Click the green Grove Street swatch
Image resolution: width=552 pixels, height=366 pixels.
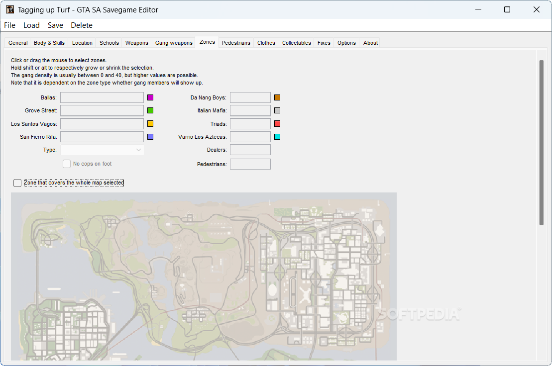pyautogui.click(x=150, y=110)
